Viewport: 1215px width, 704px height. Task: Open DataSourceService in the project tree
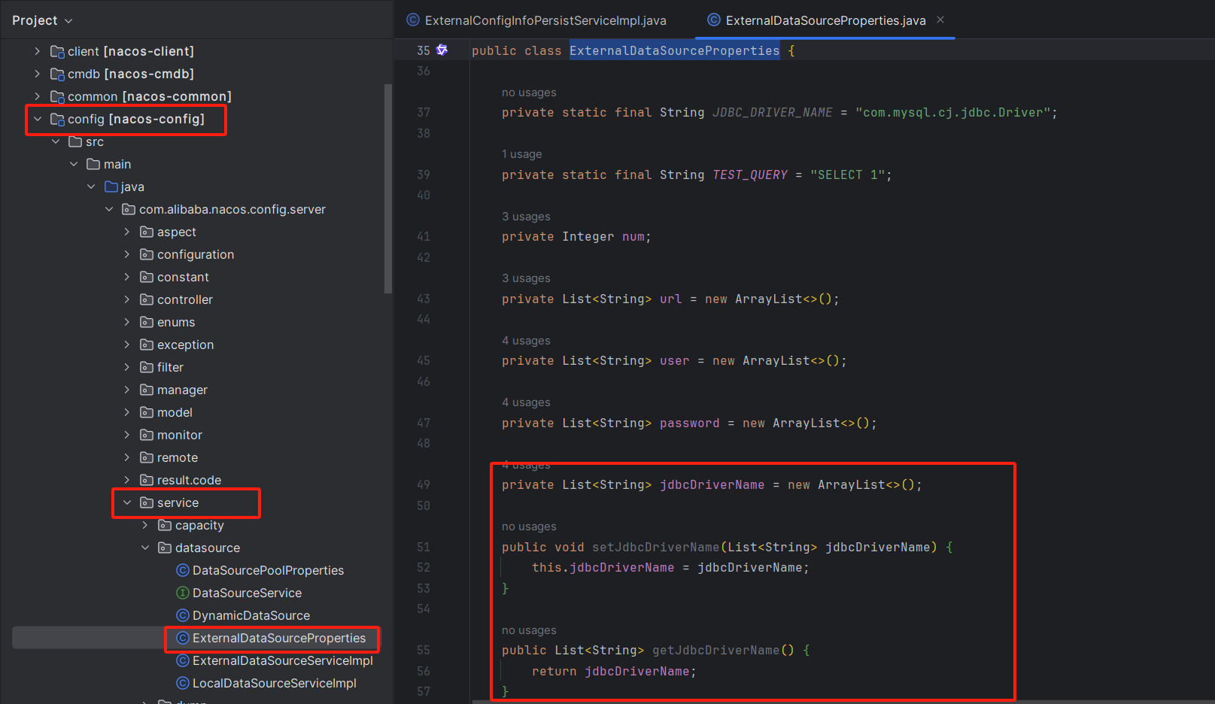pos(247,593)
